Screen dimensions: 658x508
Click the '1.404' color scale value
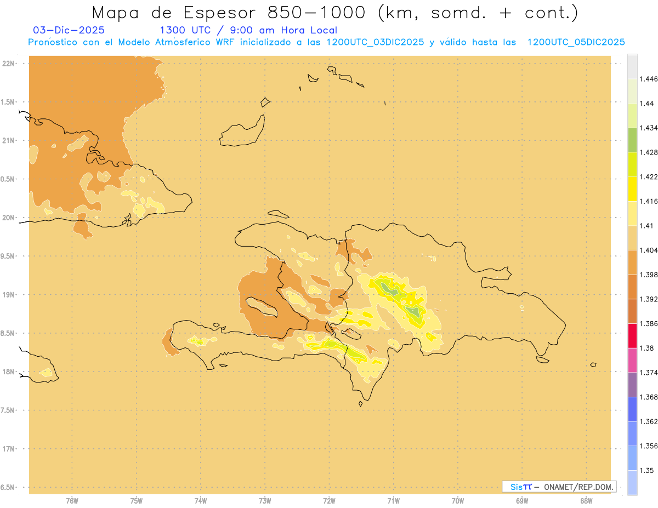649,250
